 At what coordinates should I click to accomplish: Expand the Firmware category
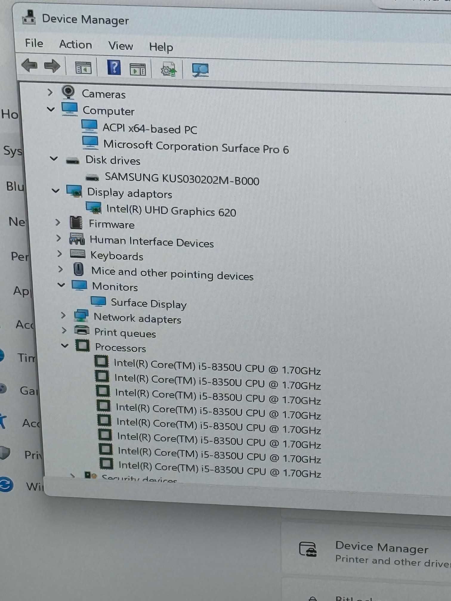click(58, 222)
